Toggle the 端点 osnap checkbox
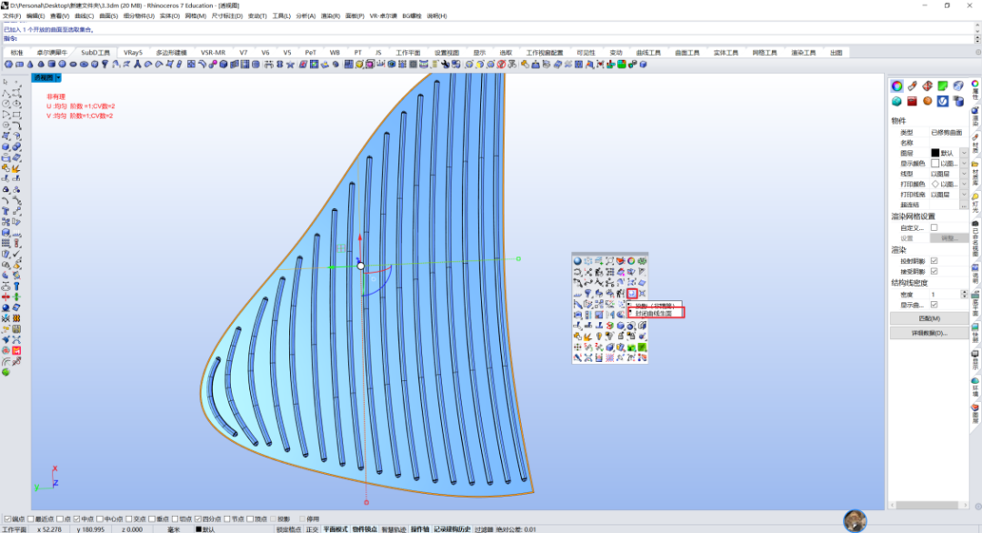 pos(7,519)
